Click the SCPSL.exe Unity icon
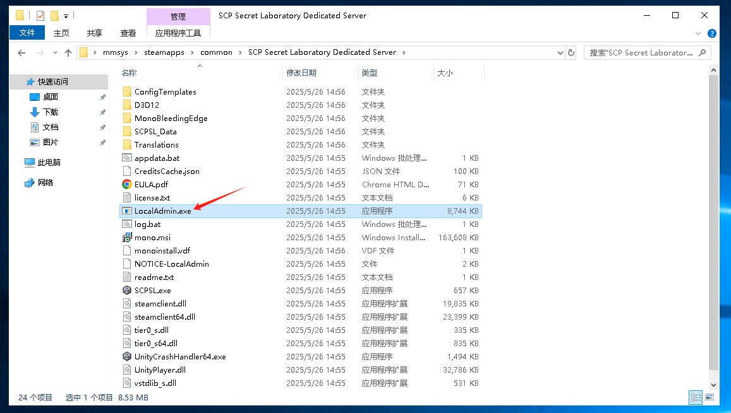 pos(127,290)
